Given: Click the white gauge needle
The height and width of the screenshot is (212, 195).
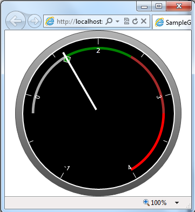Looking at the screenshot, I should click(x=79, y=81).
